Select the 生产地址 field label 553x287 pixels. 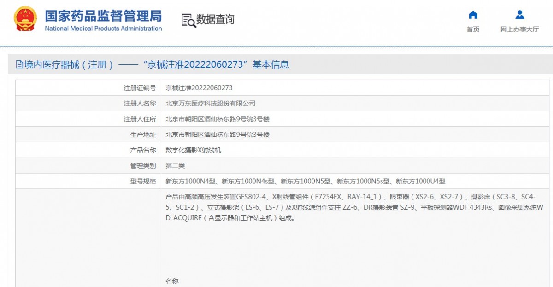[143, 135]
